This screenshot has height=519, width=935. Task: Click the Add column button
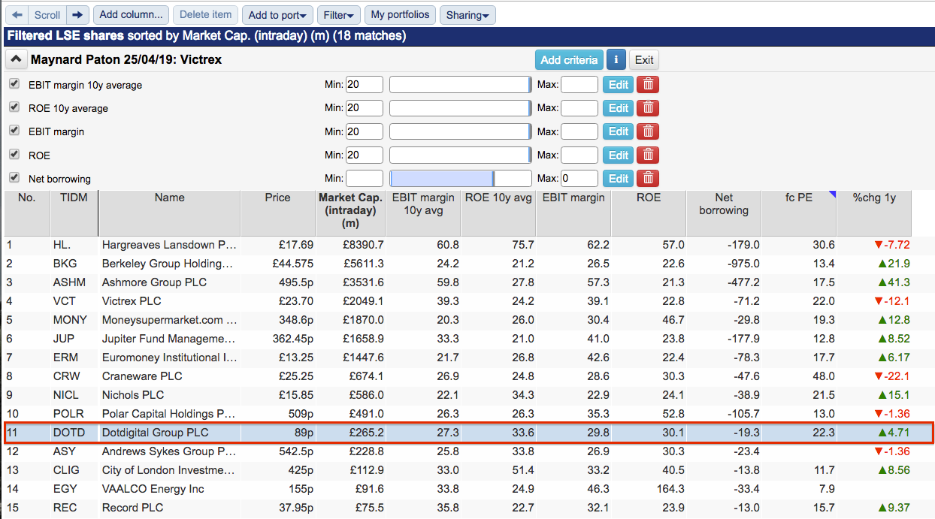131,14
